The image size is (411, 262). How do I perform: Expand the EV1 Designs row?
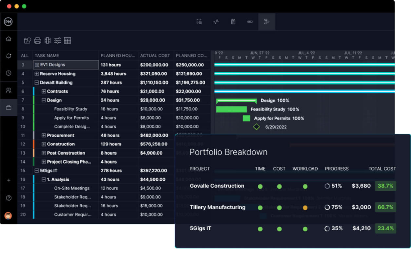[37, 65]
